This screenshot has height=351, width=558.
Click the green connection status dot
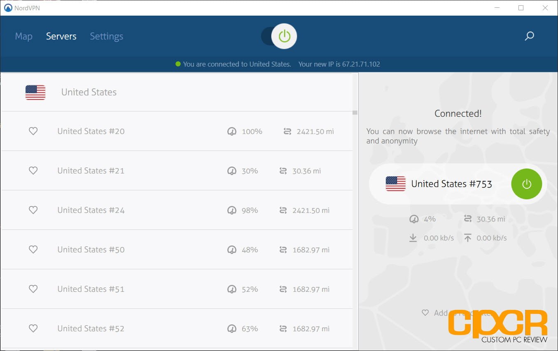click(178, 64)
